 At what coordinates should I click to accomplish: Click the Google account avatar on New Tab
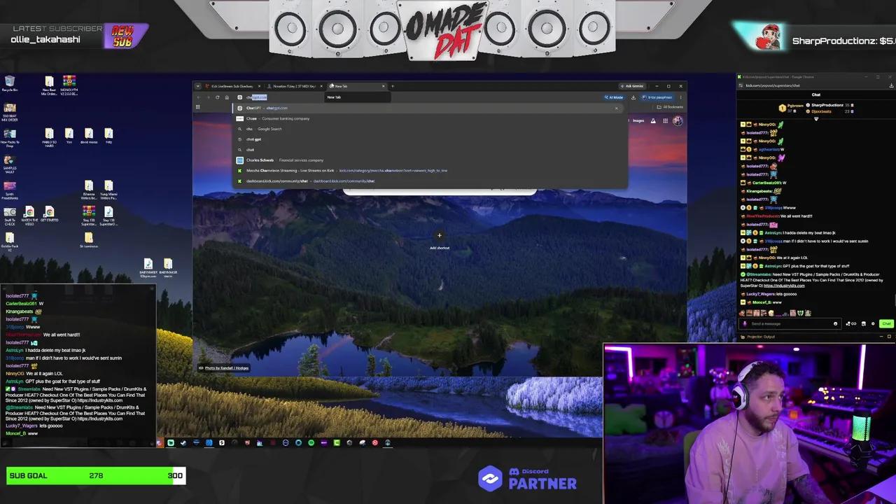(677, 120)
